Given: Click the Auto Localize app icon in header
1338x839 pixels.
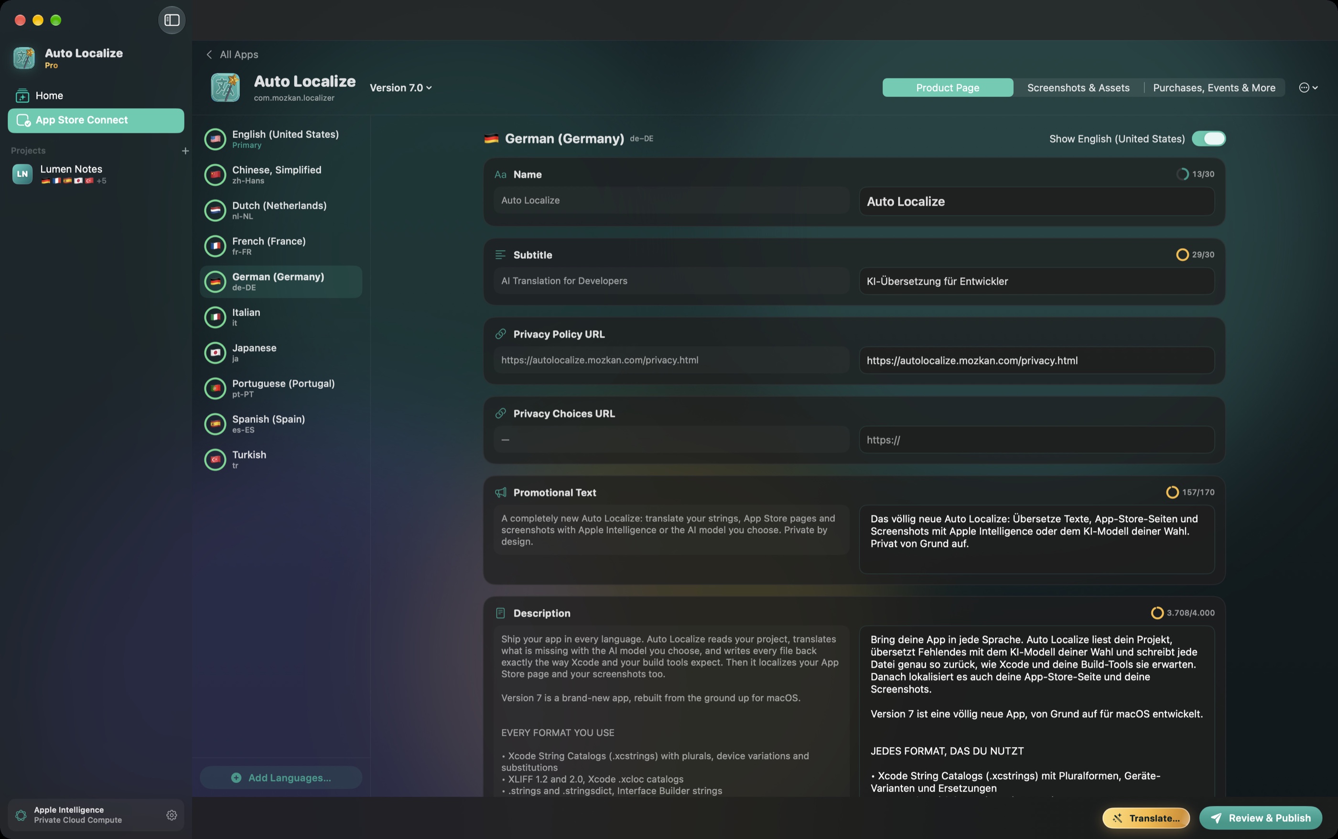Looking at the screenshot, I should [x=226, y=87].
